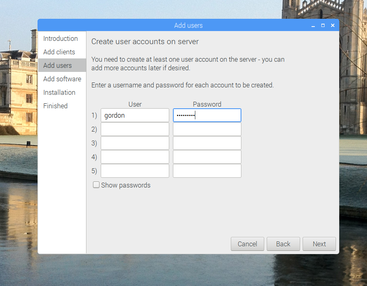Select the highlighted Add users step

(x=57, y=65)
